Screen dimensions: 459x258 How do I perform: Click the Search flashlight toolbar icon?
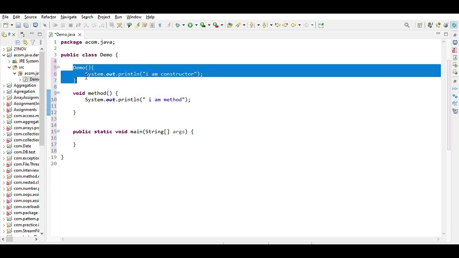tap(238, 25)
